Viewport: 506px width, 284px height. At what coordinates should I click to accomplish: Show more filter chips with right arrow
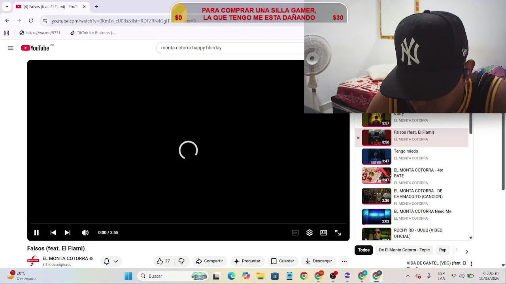[x=466, y=251]
